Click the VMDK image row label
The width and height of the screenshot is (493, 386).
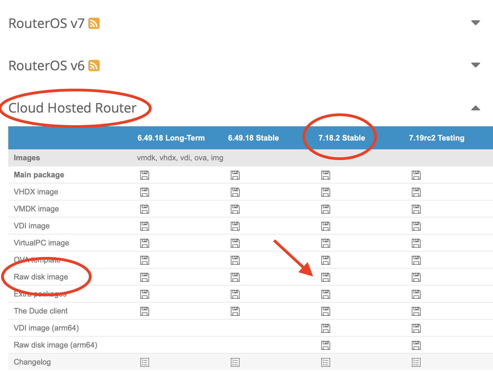(36, 209)
